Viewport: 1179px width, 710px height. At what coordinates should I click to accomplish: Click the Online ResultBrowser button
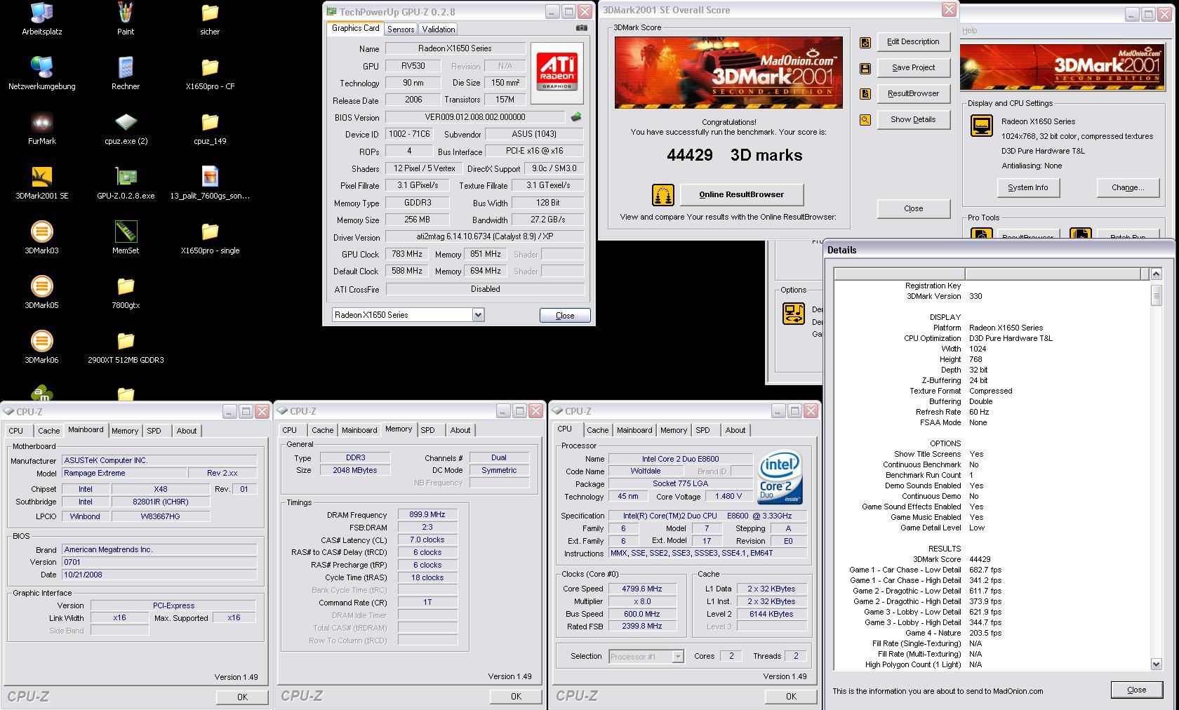click(x=742, y=194)
